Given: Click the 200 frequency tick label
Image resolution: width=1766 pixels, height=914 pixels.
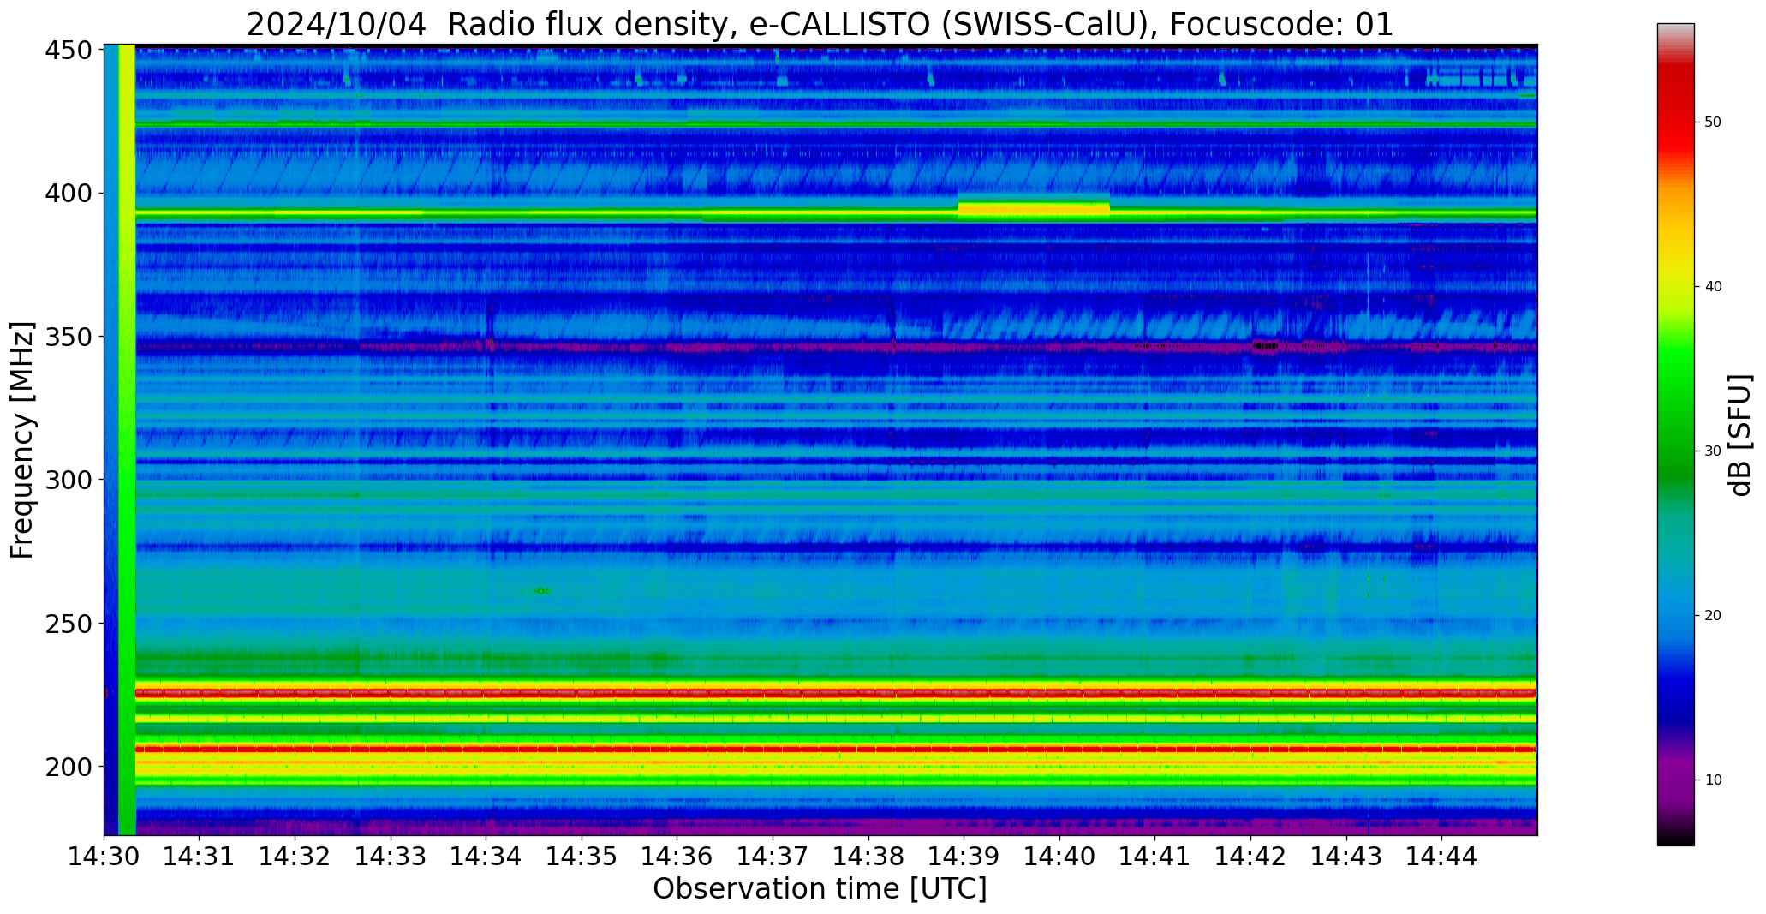Looking at the screenshot, I should 69,766.
